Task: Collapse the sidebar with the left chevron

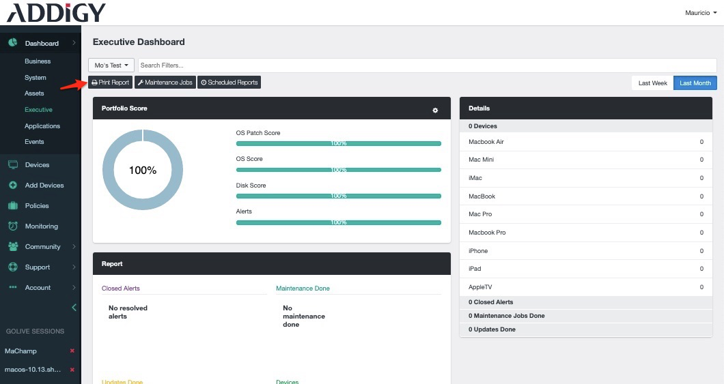Action: coord(74,308)
